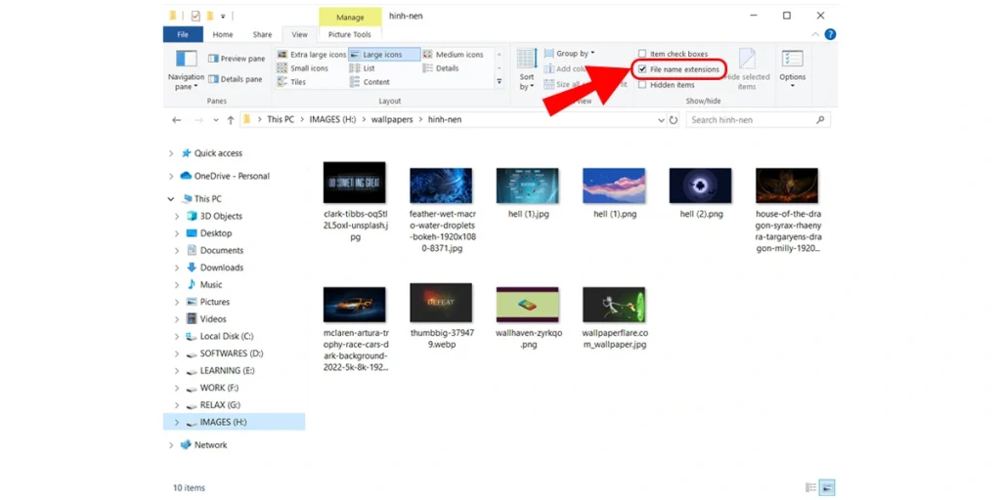Select the hell (2).png thumbnail
1001x500 pixels.
(700, 186)
